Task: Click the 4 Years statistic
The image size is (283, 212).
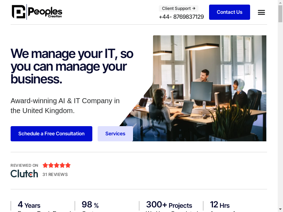Action: tap(29, 205)
